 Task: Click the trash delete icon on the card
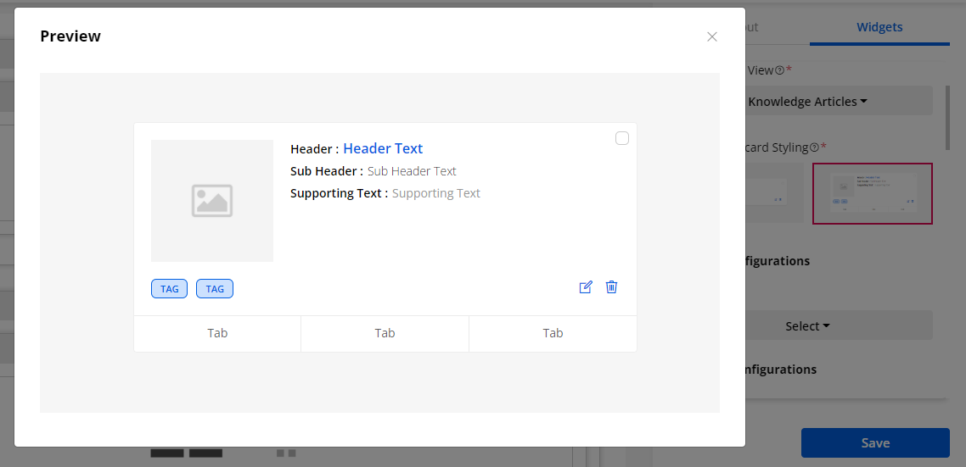[611, 287]
